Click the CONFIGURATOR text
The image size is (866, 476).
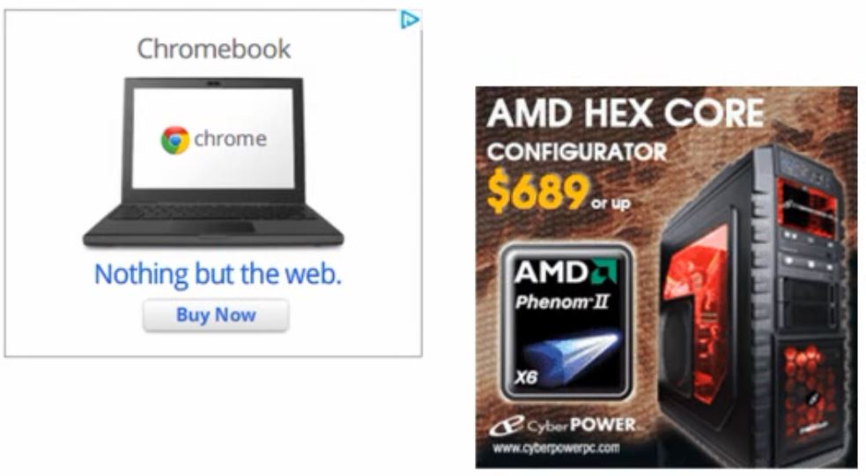(577, 152)
